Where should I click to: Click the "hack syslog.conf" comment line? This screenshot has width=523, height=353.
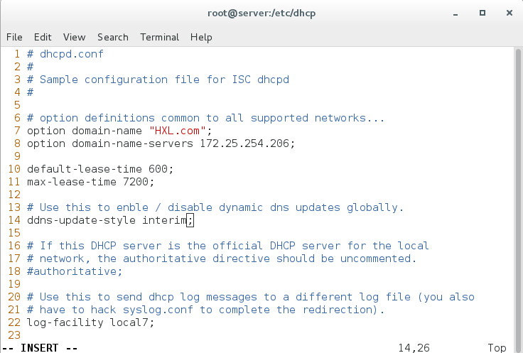(206, 310)
